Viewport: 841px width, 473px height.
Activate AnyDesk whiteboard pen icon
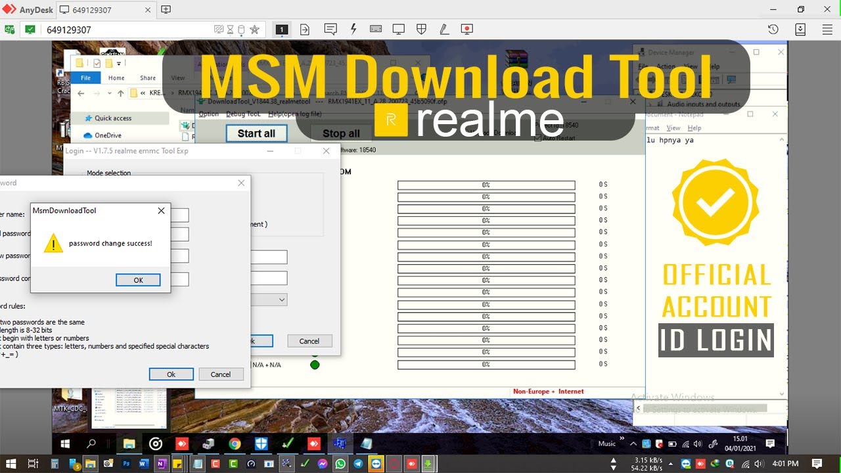tap(444, 30)
